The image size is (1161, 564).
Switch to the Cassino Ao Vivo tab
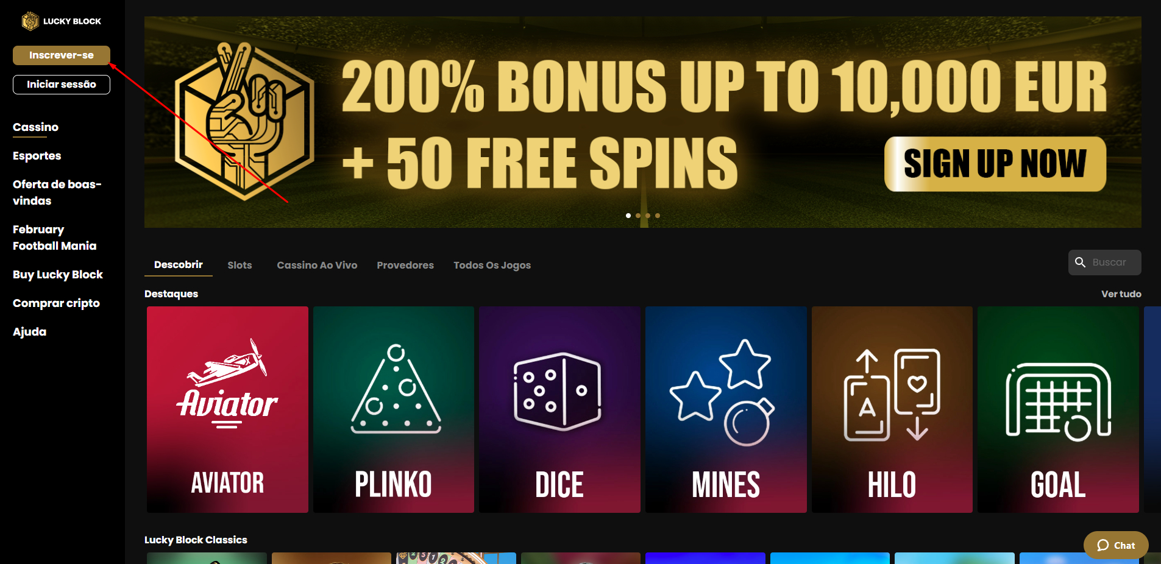[x=317, y=265]
